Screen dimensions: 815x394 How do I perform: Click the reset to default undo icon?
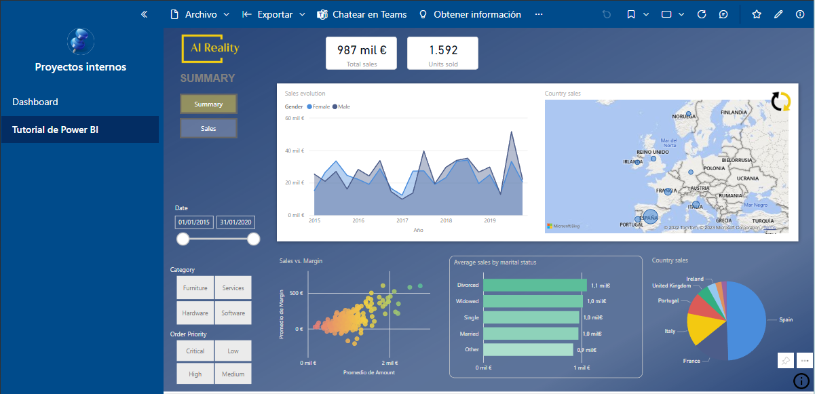click(x=606, y=14)
